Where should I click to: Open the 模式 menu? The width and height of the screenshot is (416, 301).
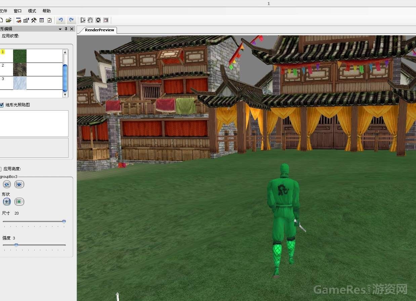32,11
